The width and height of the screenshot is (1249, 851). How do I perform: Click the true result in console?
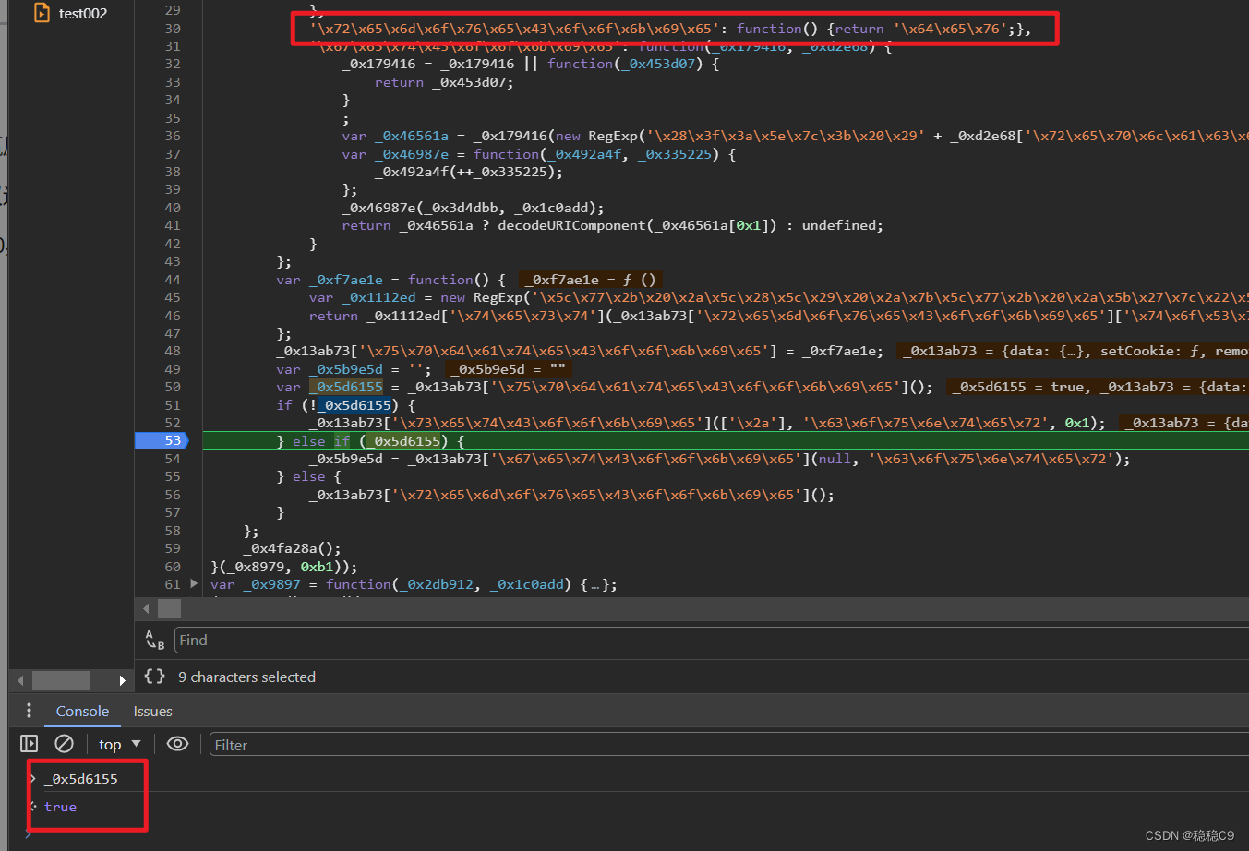tap(61, 807)
